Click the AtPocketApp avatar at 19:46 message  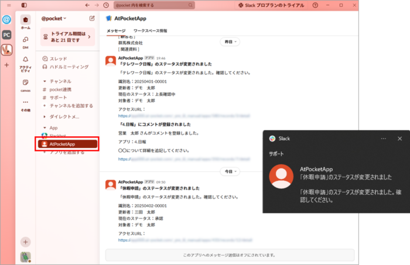[111, 61]
